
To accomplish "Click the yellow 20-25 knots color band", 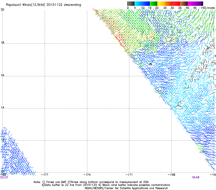I will [x=161, y=4].
